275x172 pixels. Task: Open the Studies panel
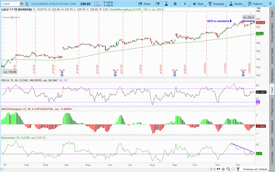(236, 4)
